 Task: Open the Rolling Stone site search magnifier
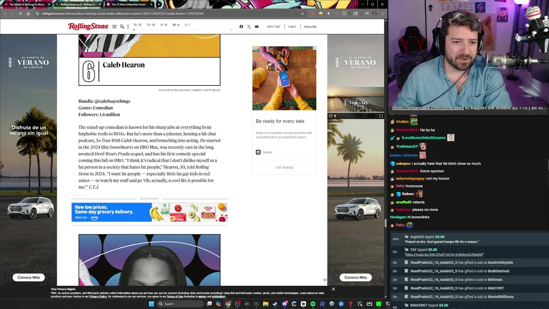pos(122,27)
